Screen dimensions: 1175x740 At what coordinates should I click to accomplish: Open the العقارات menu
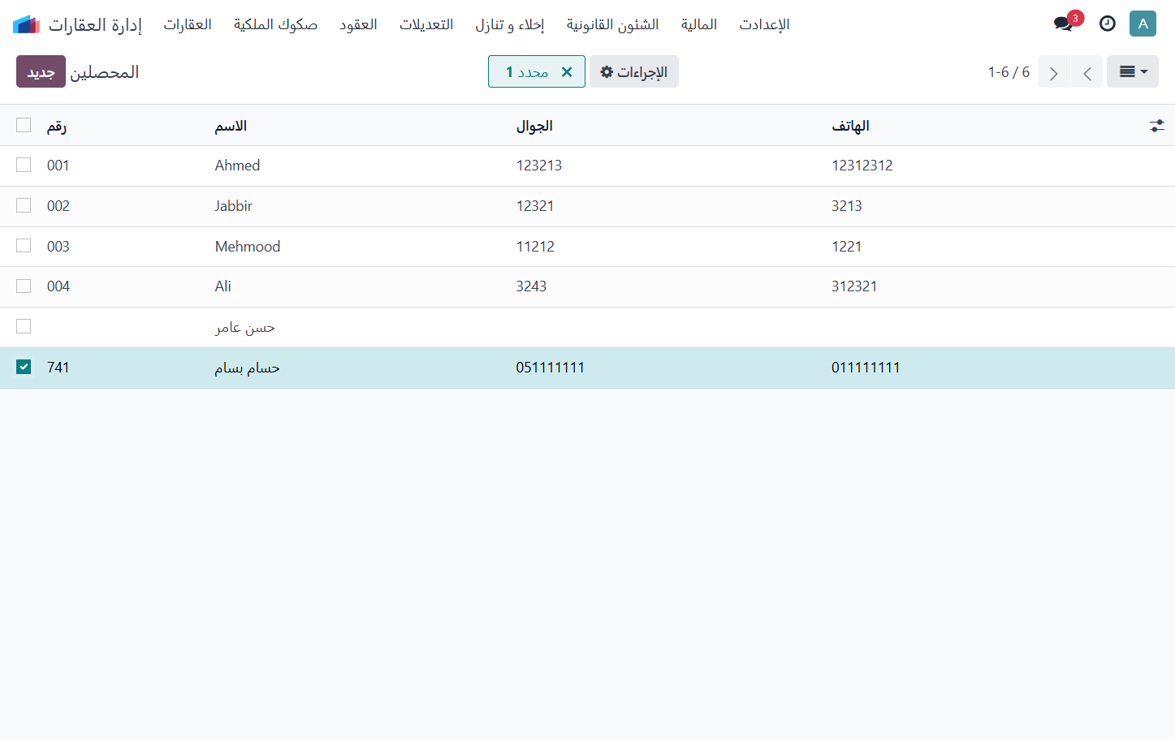188,24
